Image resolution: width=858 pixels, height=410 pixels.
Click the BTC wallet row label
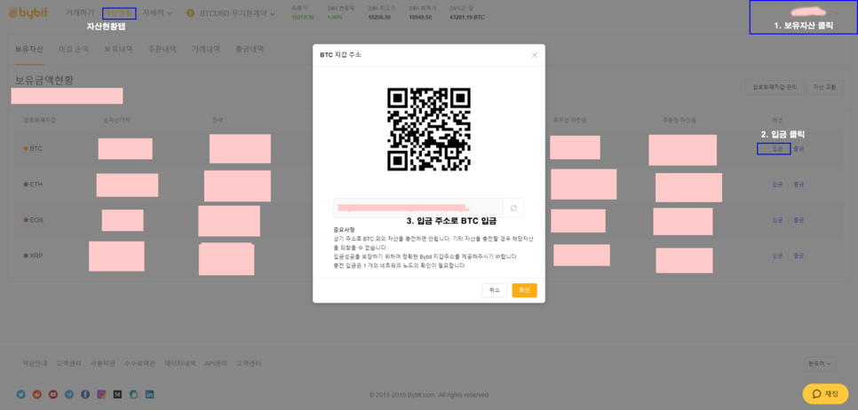tap(33, 149)
